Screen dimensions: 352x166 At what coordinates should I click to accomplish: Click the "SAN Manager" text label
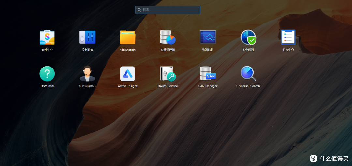click(x=208, y=86)
